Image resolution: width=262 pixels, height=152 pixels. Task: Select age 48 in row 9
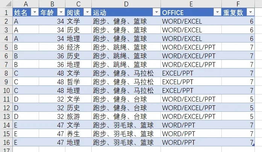52,82
